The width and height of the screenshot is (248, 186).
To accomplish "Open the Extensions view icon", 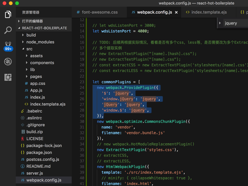I will 8,77.
